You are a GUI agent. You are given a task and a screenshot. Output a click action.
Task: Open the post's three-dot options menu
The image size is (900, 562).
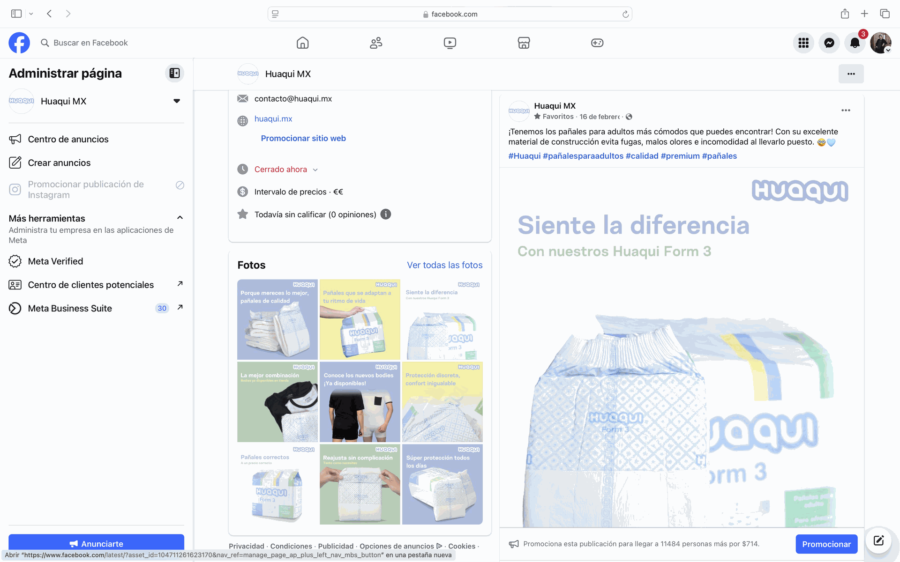point(846,111)
